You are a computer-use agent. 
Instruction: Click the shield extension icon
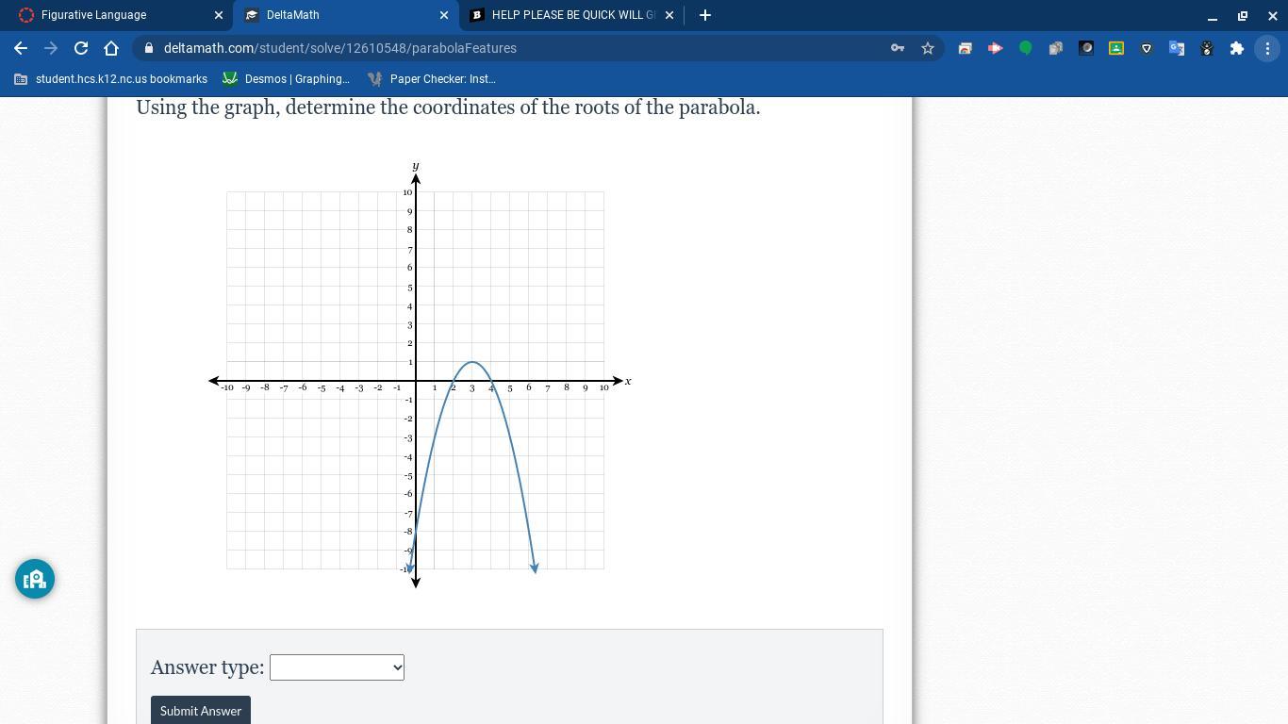tap(1147, 48)
